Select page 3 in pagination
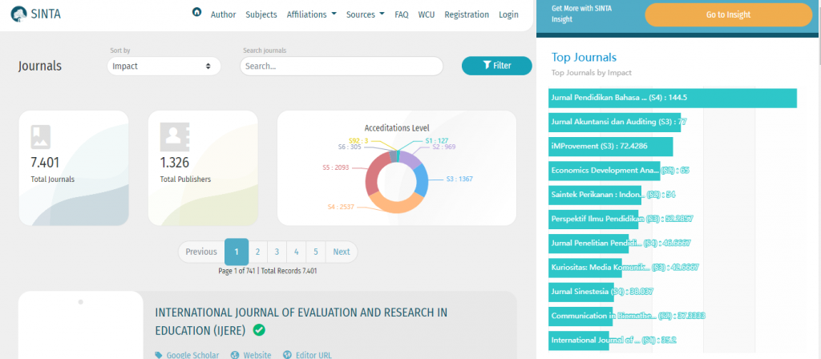The image size is (821, 359). 277,252
